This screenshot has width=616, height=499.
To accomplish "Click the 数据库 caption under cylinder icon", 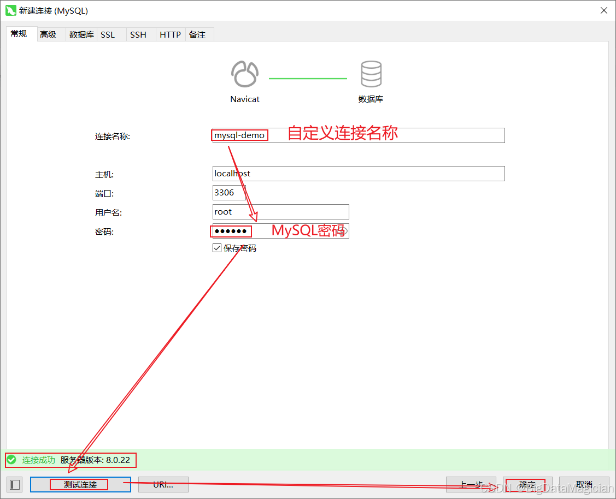I will (x=371, y=99).
